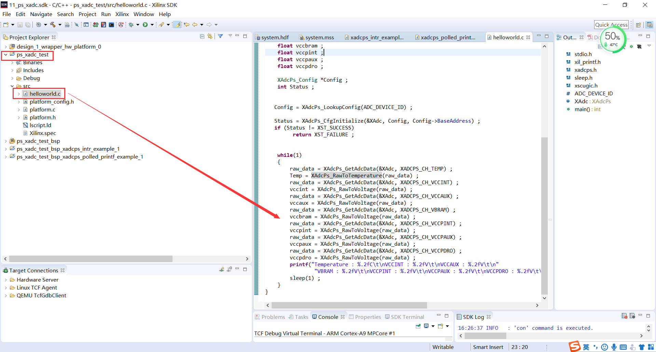Toggle Sogou English/Chinese mode 英

coord(586,347)
